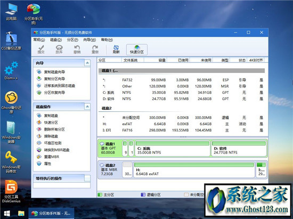This screenshot has height=219, width=293.
Task: Select the I: EFI FAT16 row
Action: pos(182,130)
